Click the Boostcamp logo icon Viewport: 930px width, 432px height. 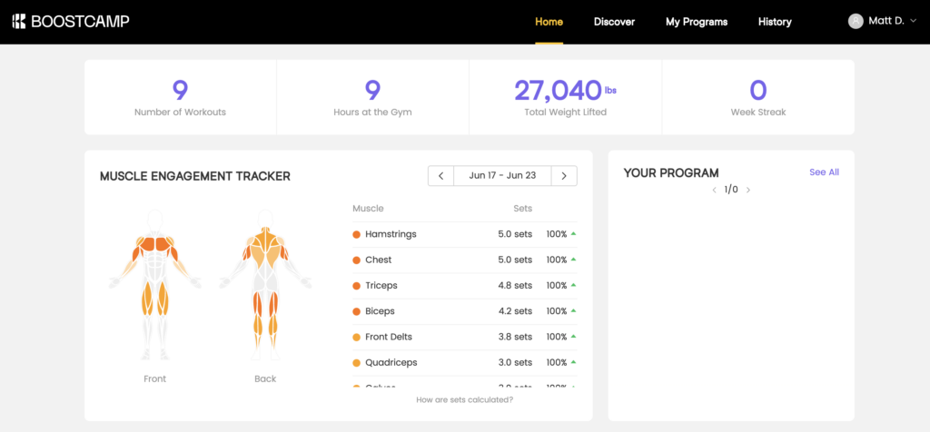18,21
